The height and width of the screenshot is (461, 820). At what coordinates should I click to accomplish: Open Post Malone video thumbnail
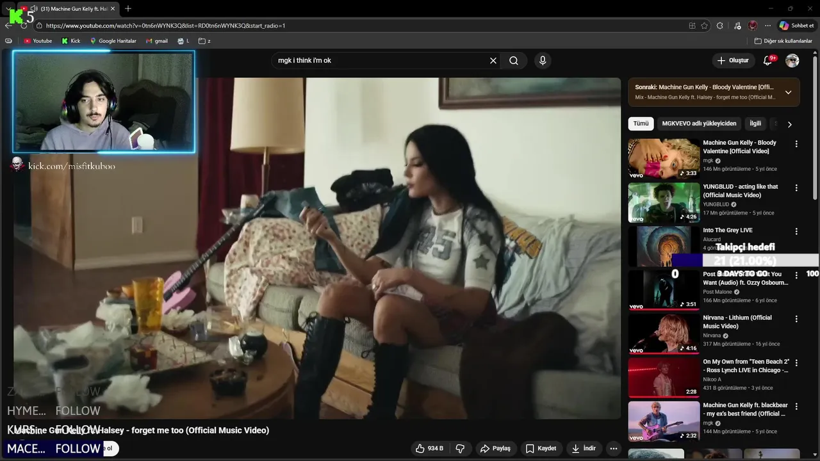[664, 290]
